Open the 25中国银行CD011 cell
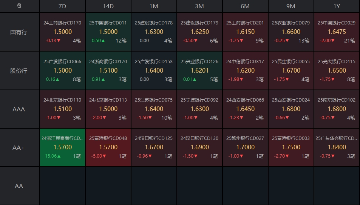Viewport: 360px width, 205px height. tap(108, 32)
